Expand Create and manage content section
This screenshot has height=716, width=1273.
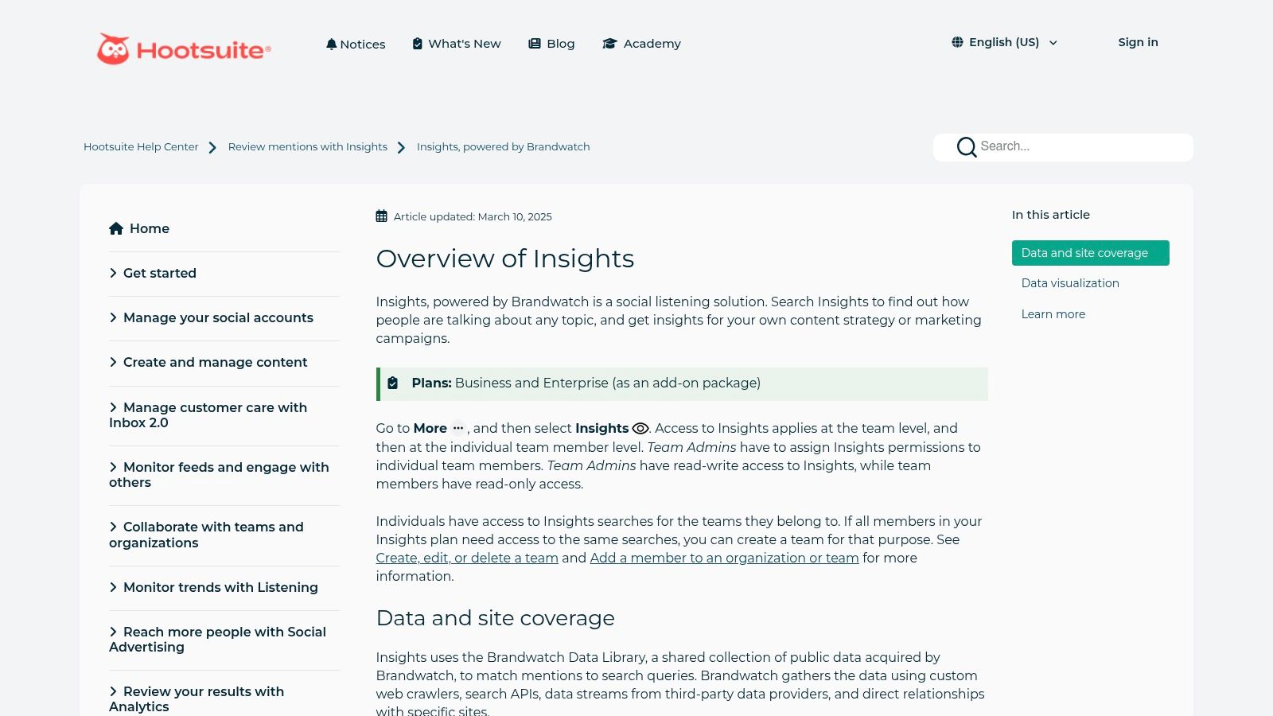(x=215, y=362)
